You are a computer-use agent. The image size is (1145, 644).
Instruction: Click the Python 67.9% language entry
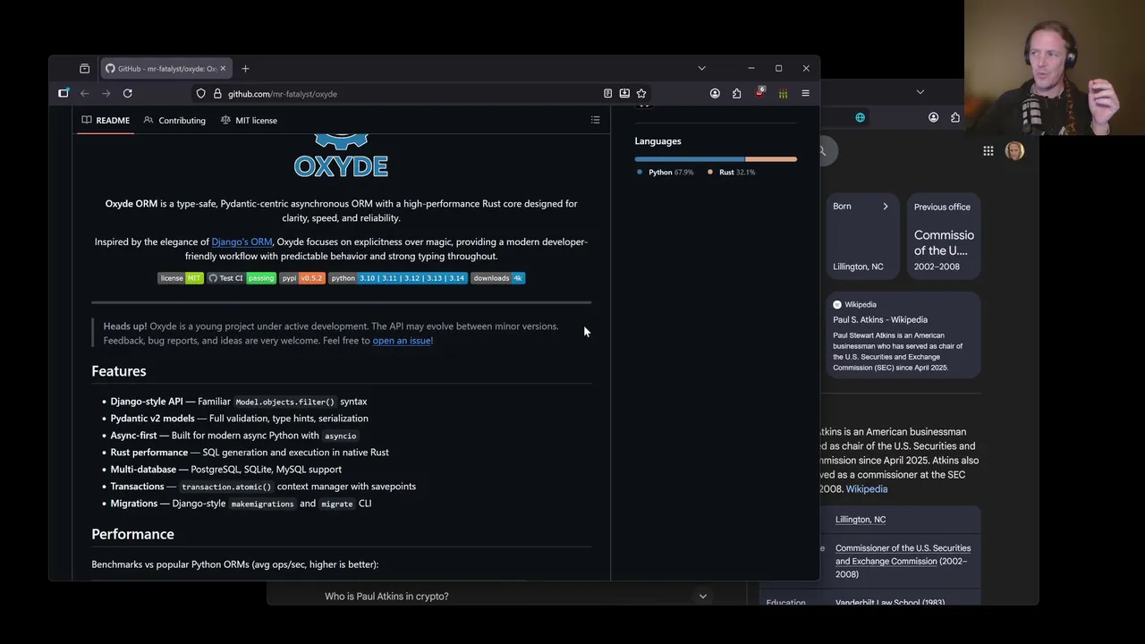click(665, 172)
